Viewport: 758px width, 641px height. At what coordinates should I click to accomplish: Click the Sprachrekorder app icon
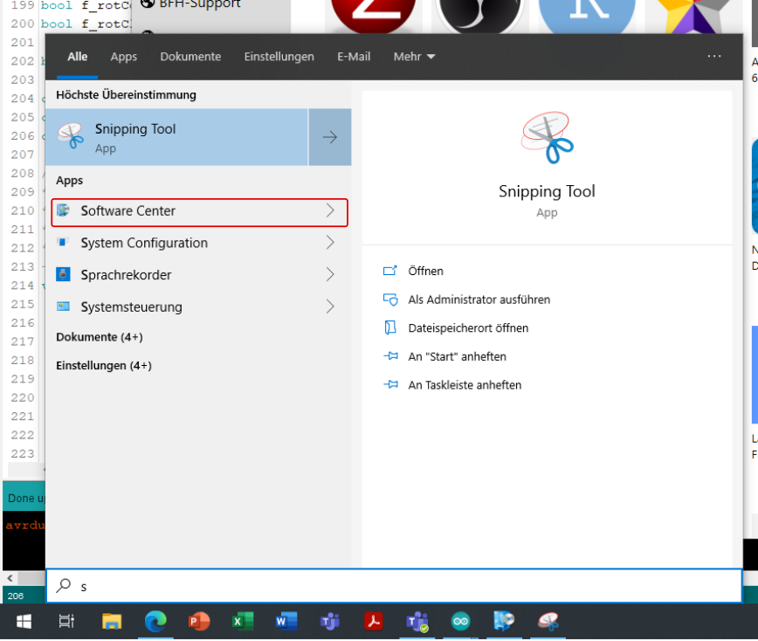click(63, 274)
